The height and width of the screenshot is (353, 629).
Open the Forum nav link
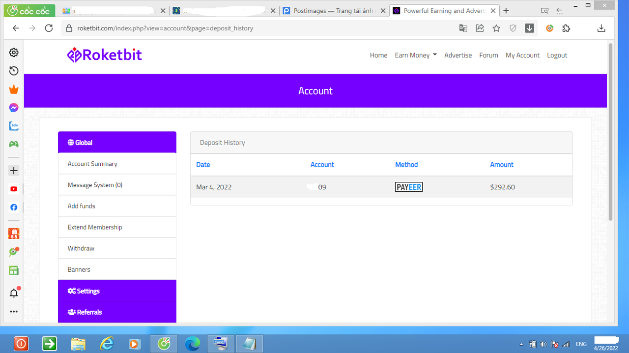tap(488, 55)
